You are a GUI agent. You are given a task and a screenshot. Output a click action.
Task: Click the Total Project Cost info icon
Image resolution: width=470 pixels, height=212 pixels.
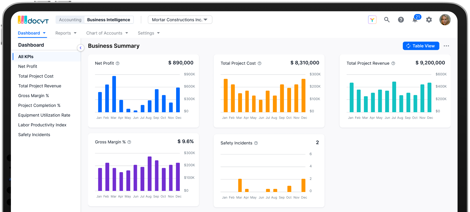tap(259, 63)
